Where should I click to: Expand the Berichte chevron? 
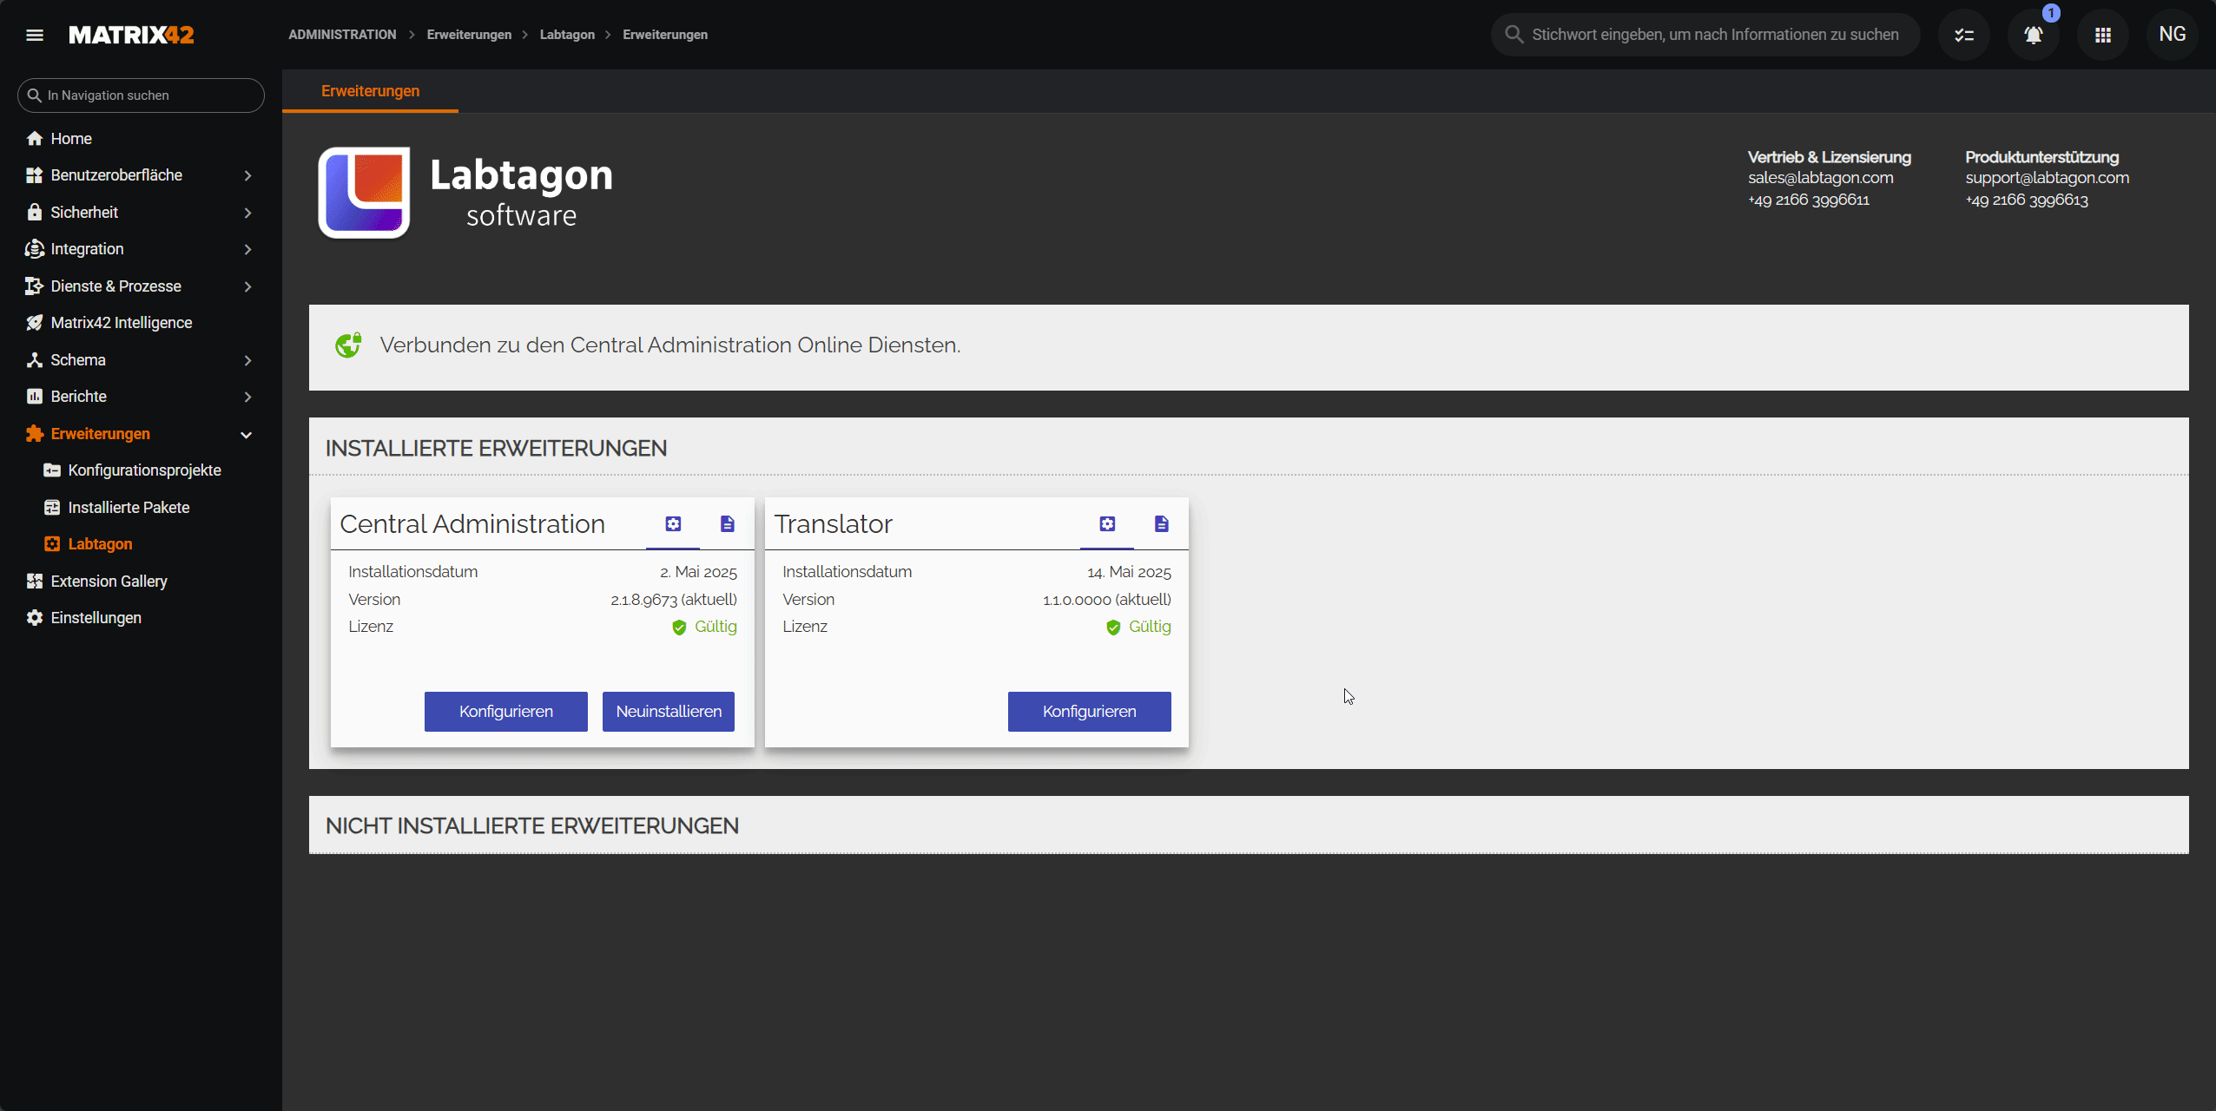point(248,397)
